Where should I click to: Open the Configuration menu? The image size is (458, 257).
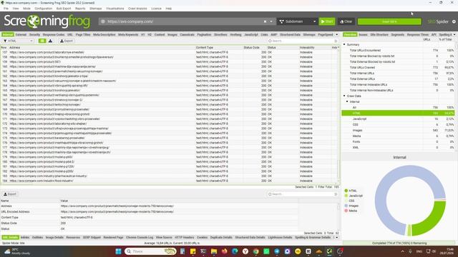coord(43,9)
